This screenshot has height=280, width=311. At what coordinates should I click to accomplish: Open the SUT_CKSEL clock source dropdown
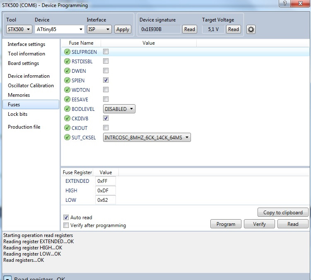[x=147, y=138]
